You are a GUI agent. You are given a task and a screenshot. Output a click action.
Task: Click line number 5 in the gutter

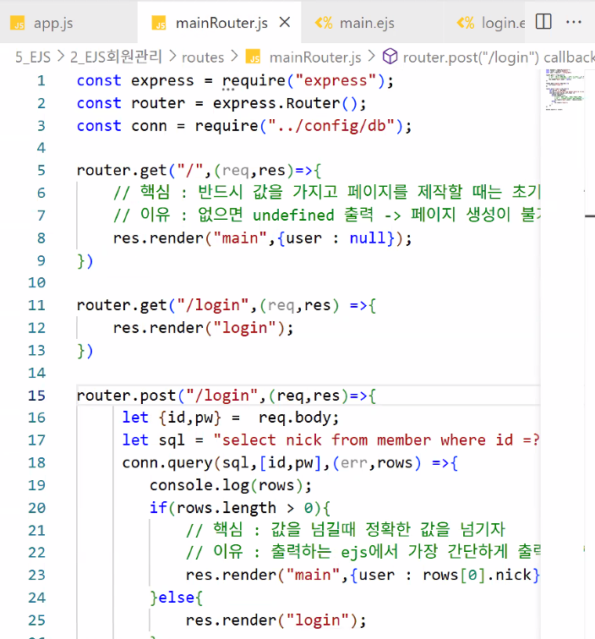click(41, 171)
